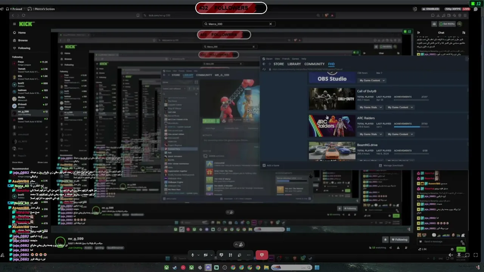The image size is (484, 272).
Task: Click the green Chat send button
Action: point(461,249)
